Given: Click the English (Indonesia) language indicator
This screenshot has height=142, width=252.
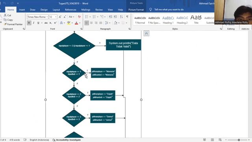Looking at the screenshot, I should pyautogui.click(x=39, y=140).
